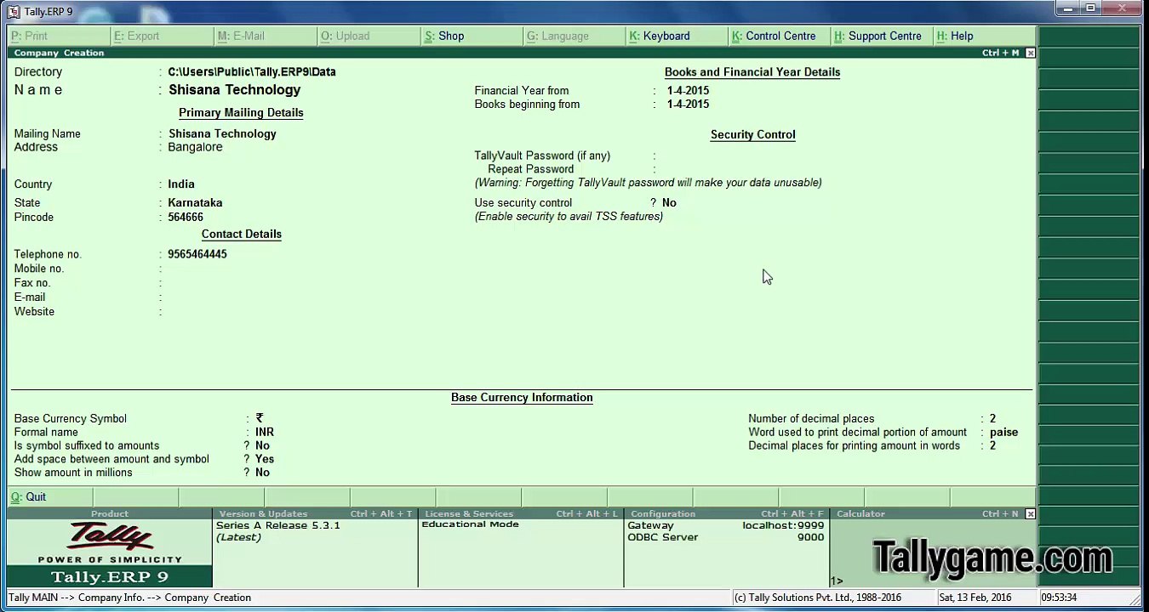Click Decimal places for printing in words value
Viewport: 1149px width, 612px height.
(992, 446)
